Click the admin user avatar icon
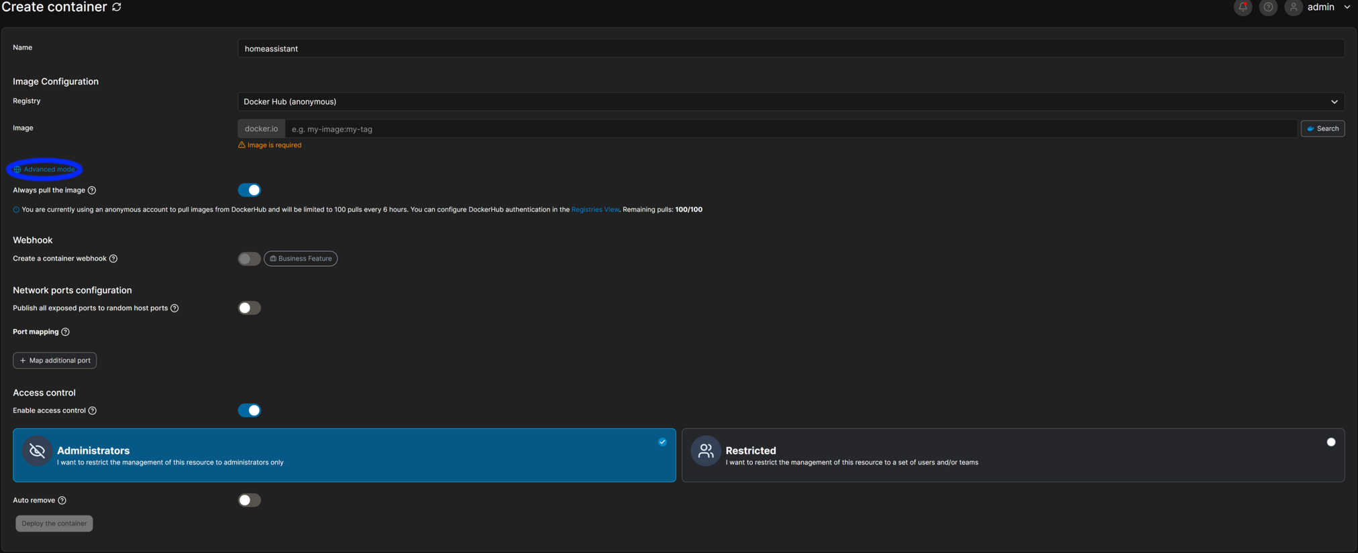The height and width of the screenshot is (553, 1358). (x=1293, y=7)
